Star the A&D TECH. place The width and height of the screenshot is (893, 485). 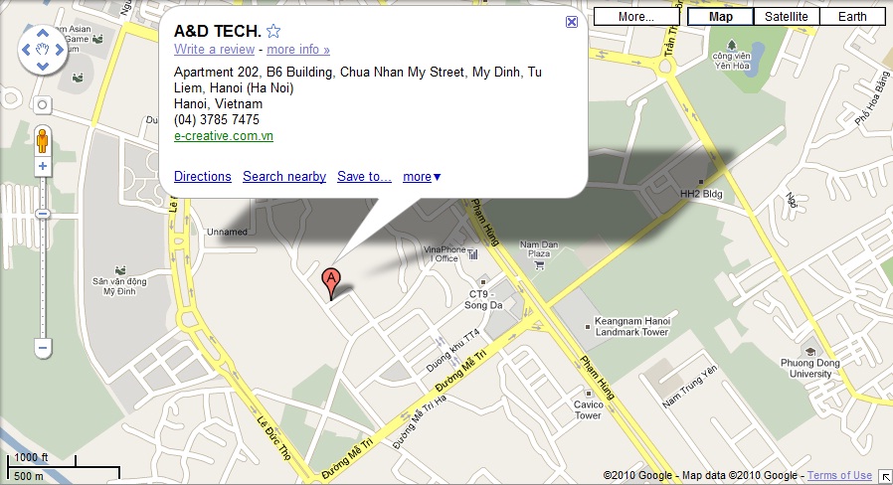click(273, 31)
